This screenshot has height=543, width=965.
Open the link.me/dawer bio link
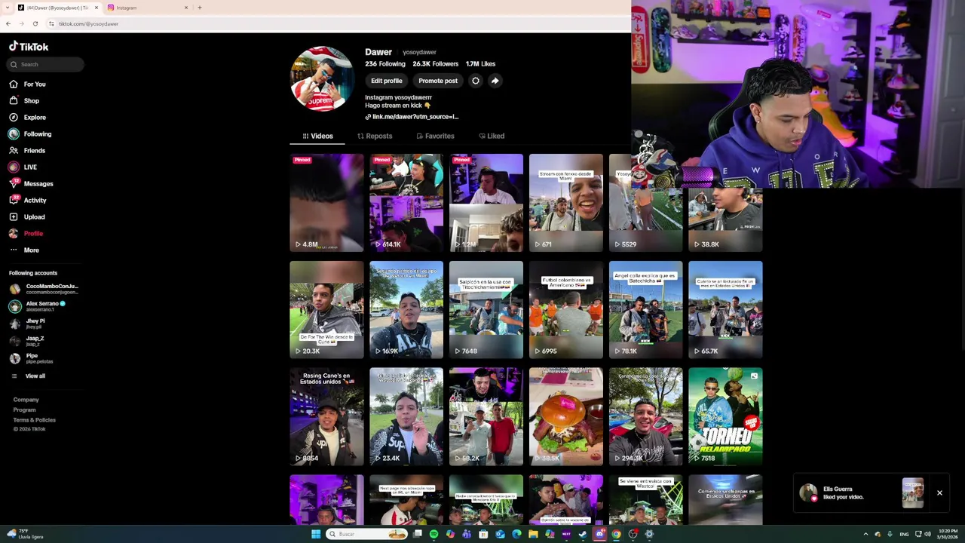412,117
